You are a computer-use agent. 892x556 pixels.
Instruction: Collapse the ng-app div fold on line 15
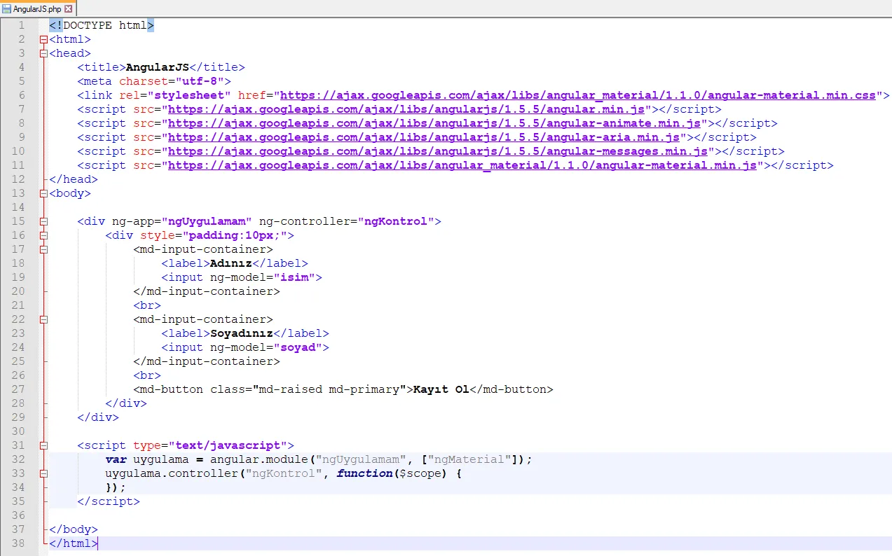43,221
